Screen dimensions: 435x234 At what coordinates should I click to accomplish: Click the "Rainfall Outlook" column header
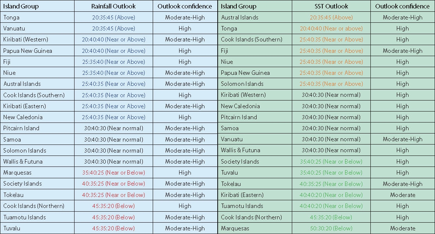[x=113, y=6]
